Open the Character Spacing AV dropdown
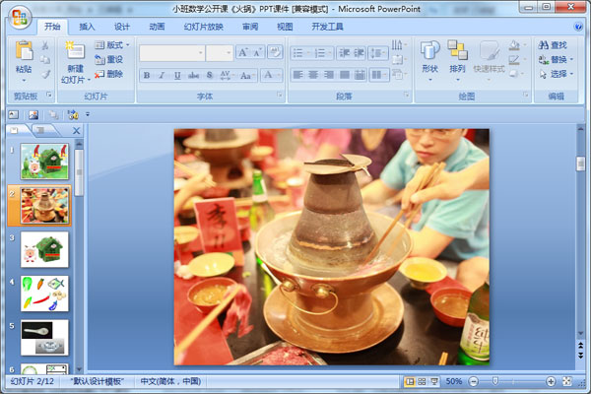The width and height of the screenshot is (591, 394). (227, 75)
